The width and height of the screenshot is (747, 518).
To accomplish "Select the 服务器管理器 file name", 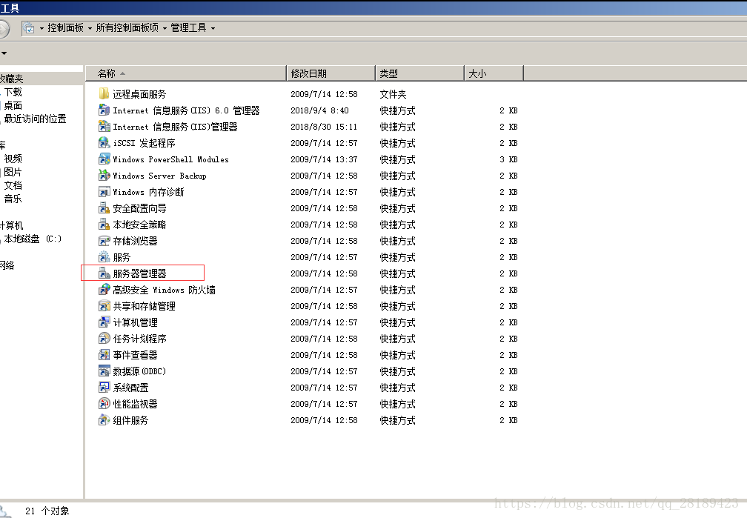I will [139, 273].
